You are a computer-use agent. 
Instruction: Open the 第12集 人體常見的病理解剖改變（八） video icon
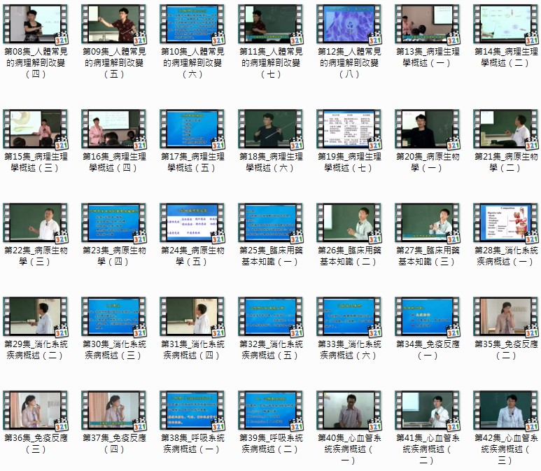(349, 24)
